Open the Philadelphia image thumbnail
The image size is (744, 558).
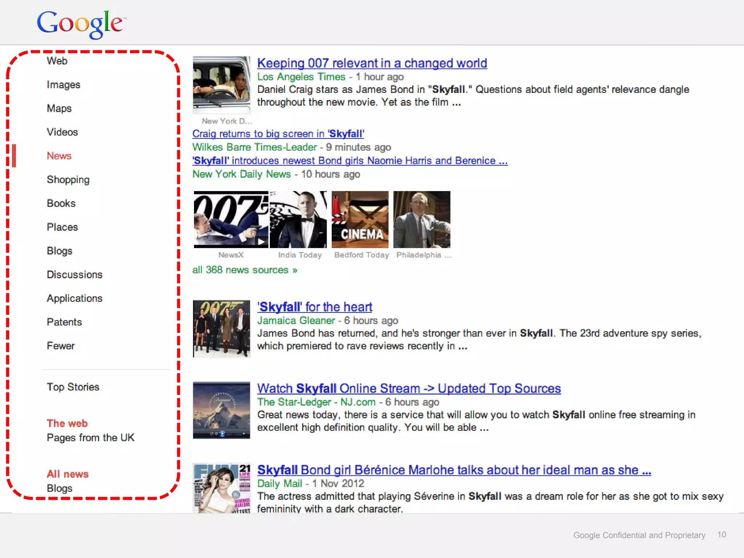(422, 219)
